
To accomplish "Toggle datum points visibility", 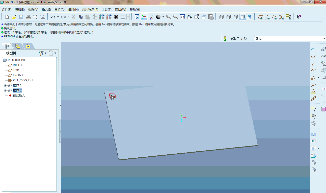I will pyautogui.click(x=275, y=17).
